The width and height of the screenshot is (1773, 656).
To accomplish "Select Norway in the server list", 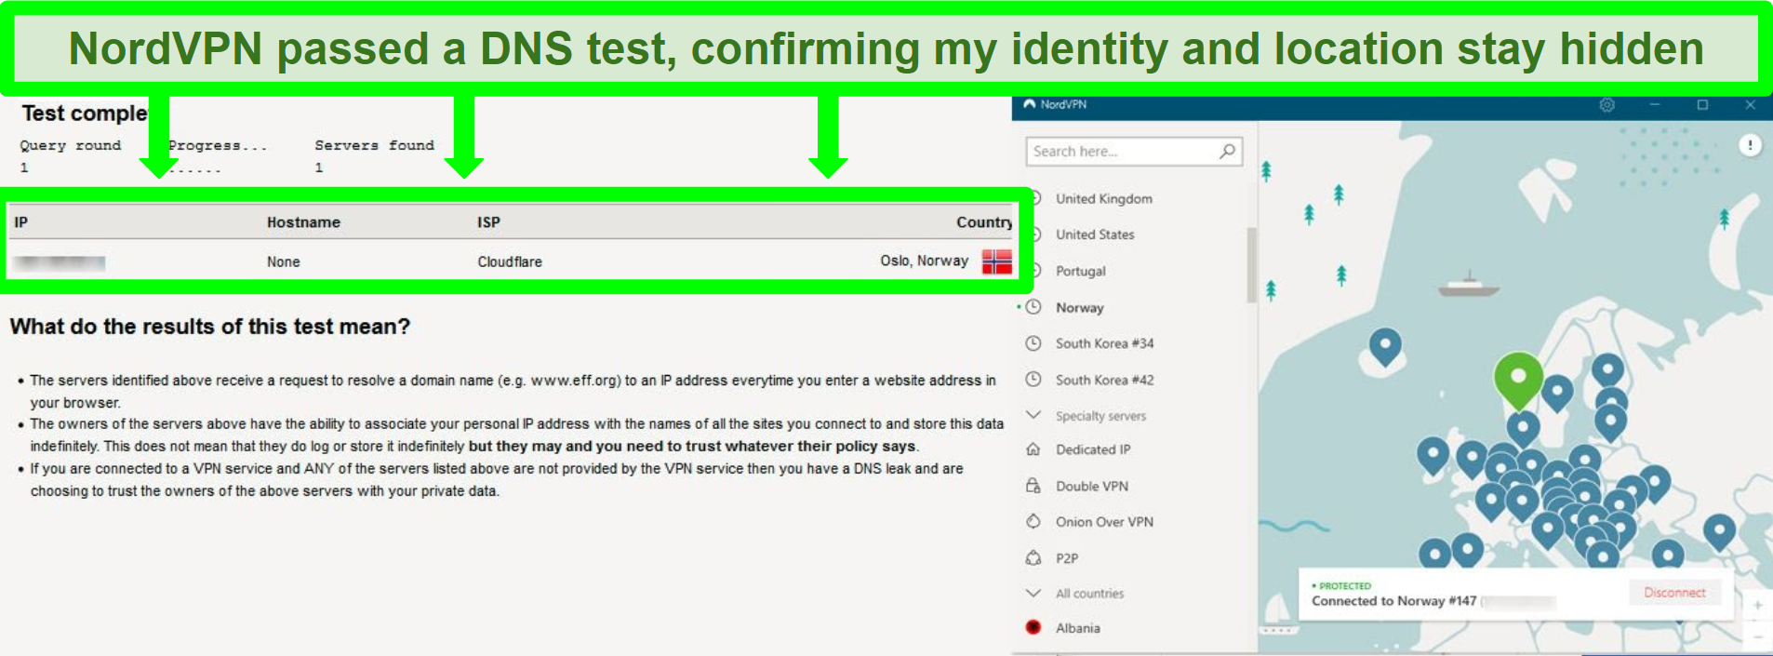I will point(1079,307).
